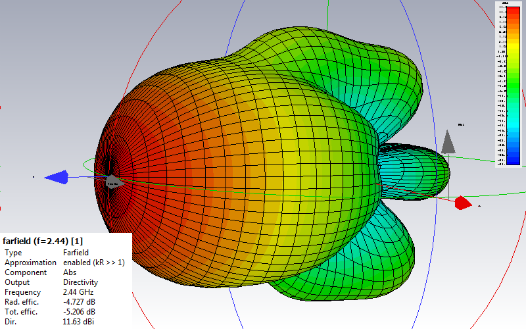Click the red axis arrow at lower right

462,203
